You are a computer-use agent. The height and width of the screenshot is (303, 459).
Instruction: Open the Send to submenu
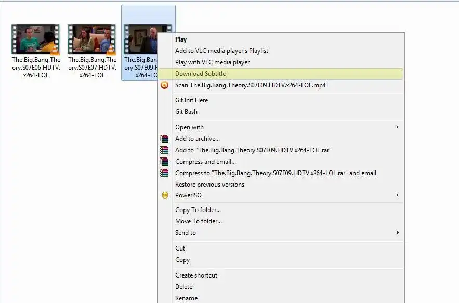[x=281, y=233]
